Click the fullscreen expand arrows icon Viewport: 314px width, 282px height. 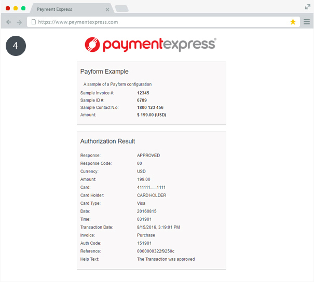[x=308, y=7]
